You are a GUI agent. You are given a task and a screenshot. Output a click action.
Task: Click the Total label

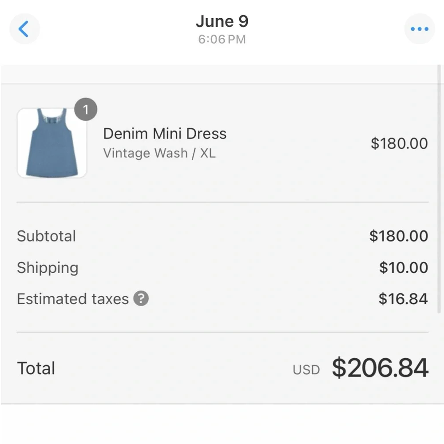[36, 368]
